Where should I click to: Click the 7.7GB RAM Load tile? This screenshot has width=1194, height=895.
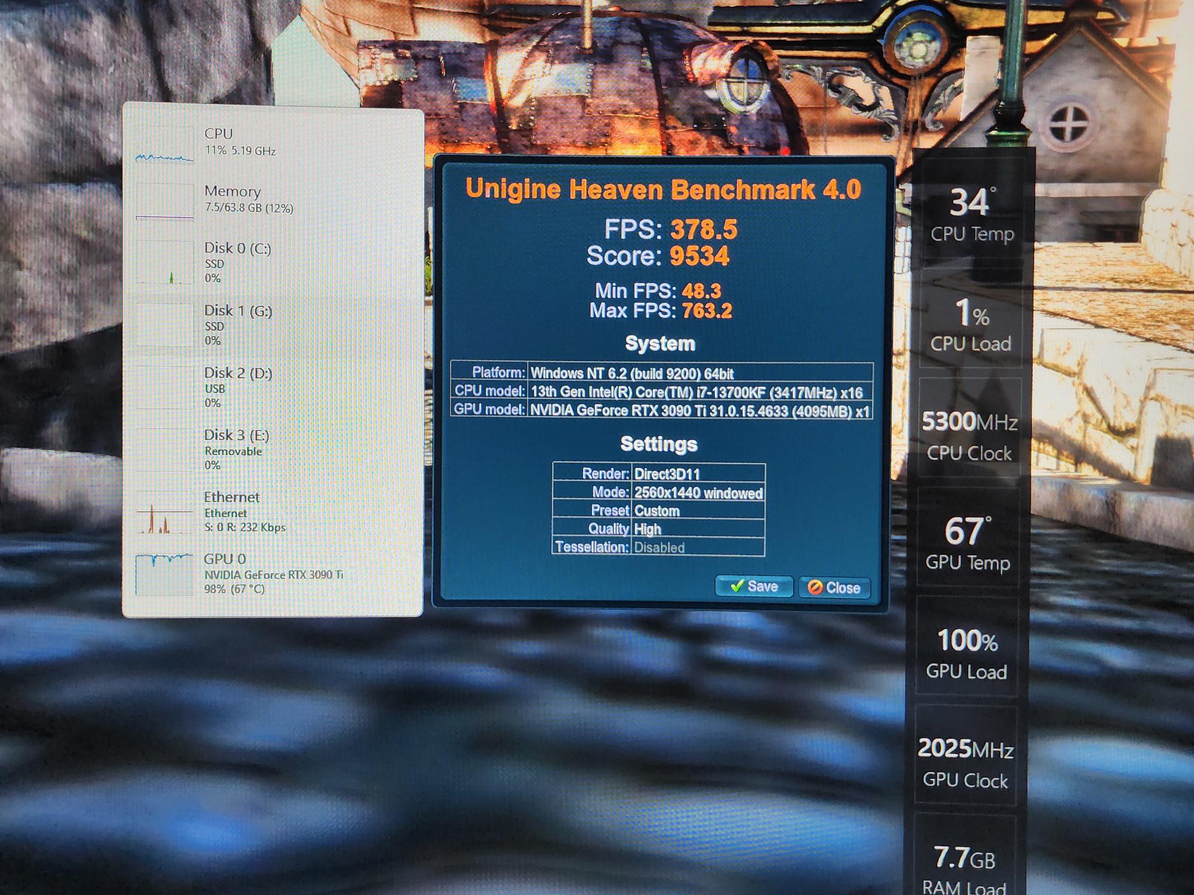point(964,862)
